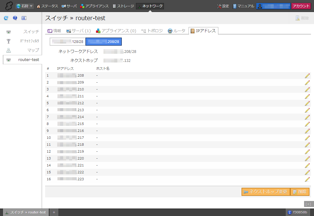Open the ストレージ menu in the top bar
Viewport: 314px width, 216px height.
coord(123,6)
